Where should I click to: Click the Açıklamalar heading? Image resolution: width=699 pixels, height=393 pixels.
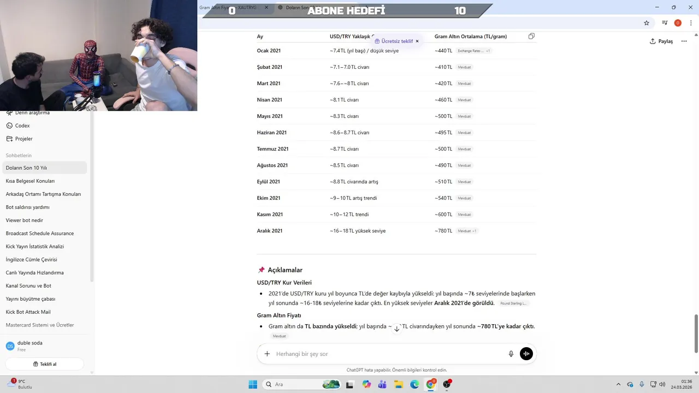point(285,270)
